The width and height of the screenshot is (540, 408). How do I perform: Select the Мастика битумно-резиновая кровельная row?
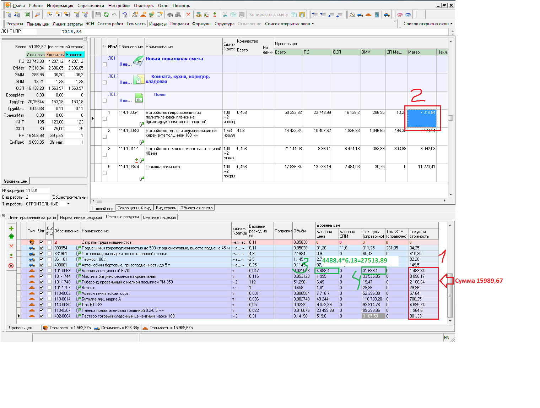pos(229,276)
